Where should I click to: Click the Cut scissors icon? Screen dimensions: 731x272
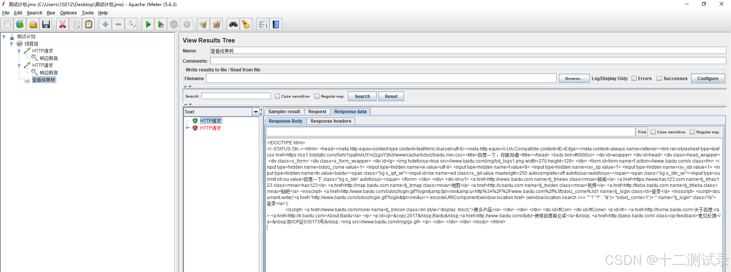coord(63,24)
